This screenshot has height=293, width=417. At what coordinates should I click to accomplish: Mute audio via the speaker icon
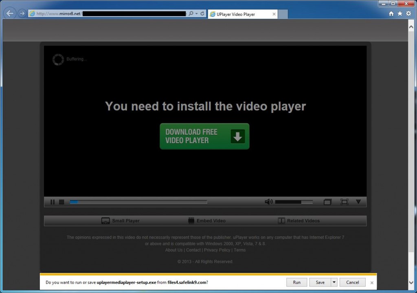pyautogui.click(x=269, y=202)
